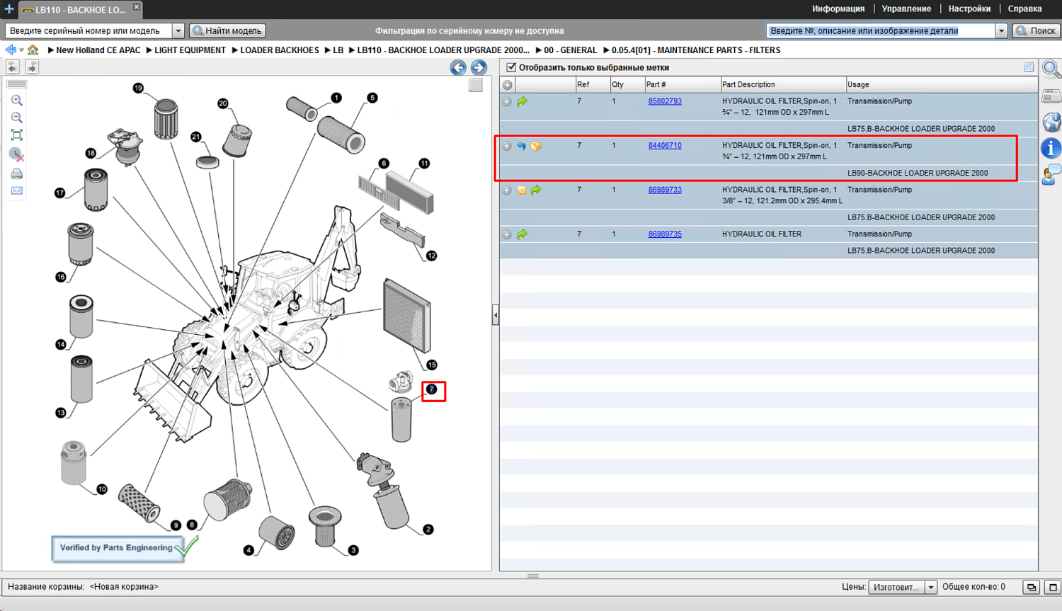Image resolution: width=1062 pixels, height=611 pixels.
Task: Open part number link 84406710
Action: (665, 146)
